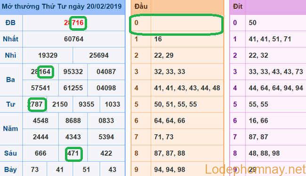Click second prize number 25694
The width and height of the screenshot is (306, 176).
[x=99, y=56]
